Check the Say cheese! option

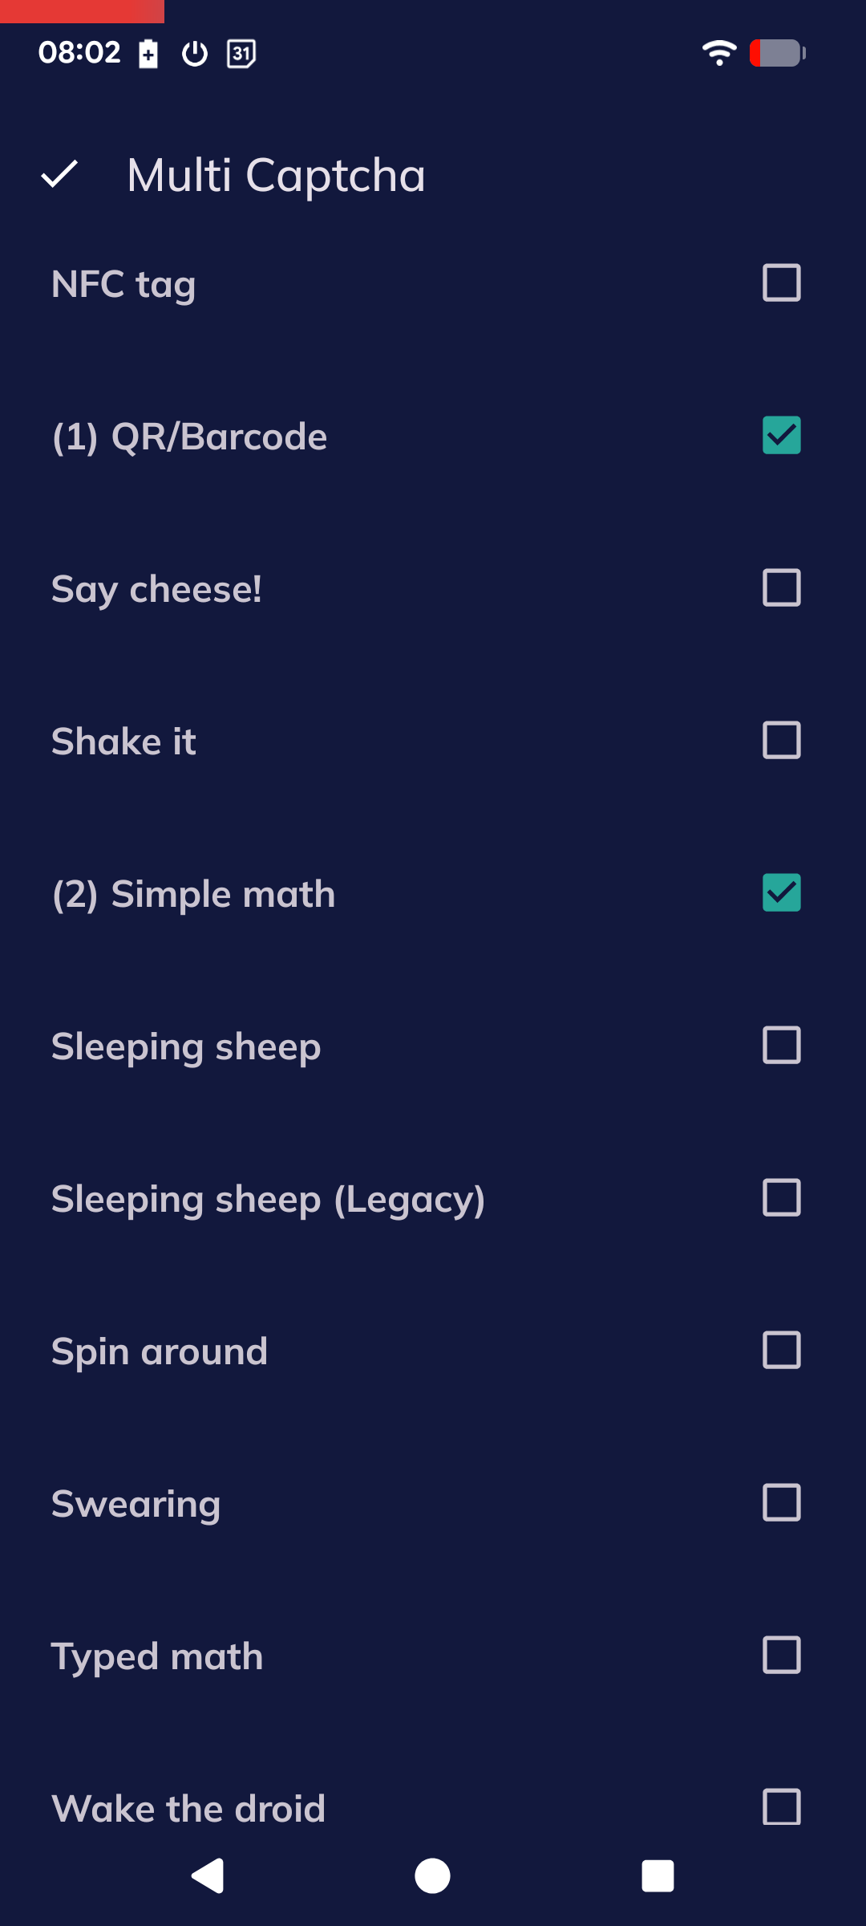(781, 588)
